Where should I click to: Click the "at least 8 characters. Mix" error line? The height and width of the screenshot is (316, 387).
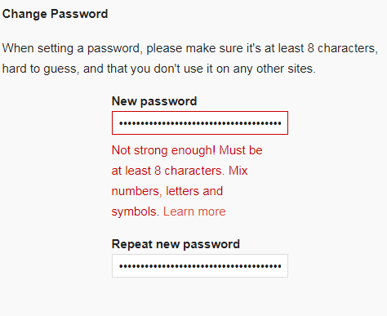coord(180,171)
